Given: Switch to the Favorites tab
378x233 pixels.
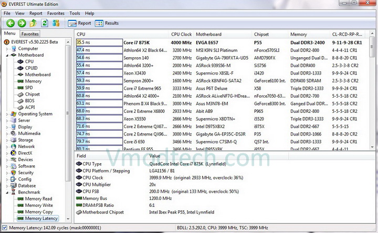Looking at the screenshot, I should click(30, 34).
